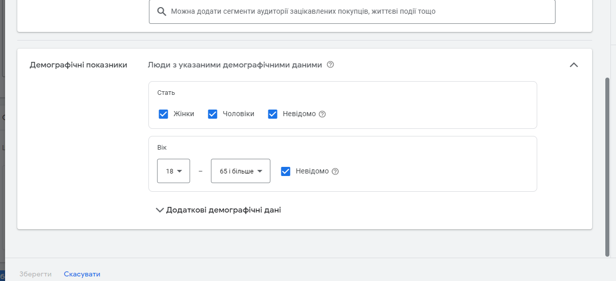Open the maximum age dropdown '65 і більше'
616x281 pixels.
[240, 171]
